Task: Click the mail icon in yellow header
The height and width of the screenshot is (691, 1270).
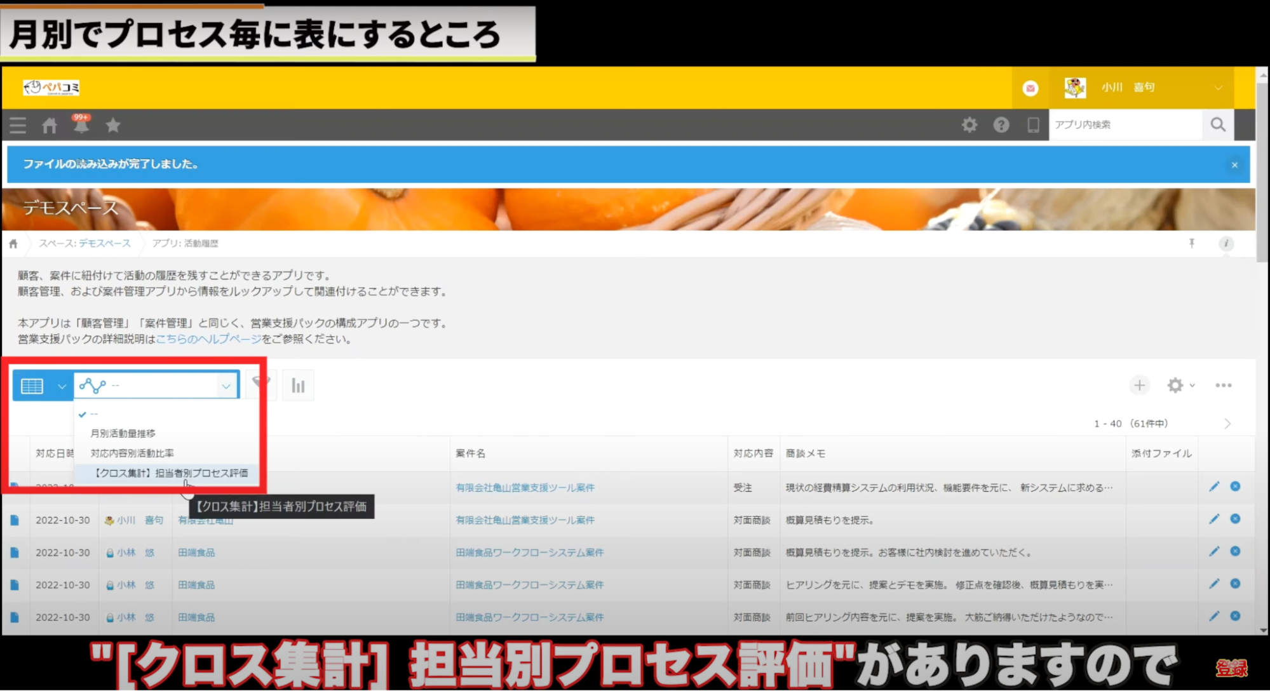Action: 1030,88
